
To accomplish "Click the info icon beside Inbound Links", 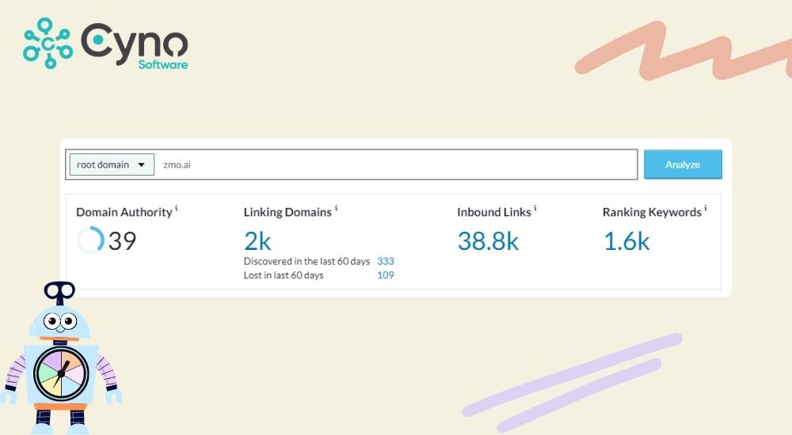I will 535,209.
